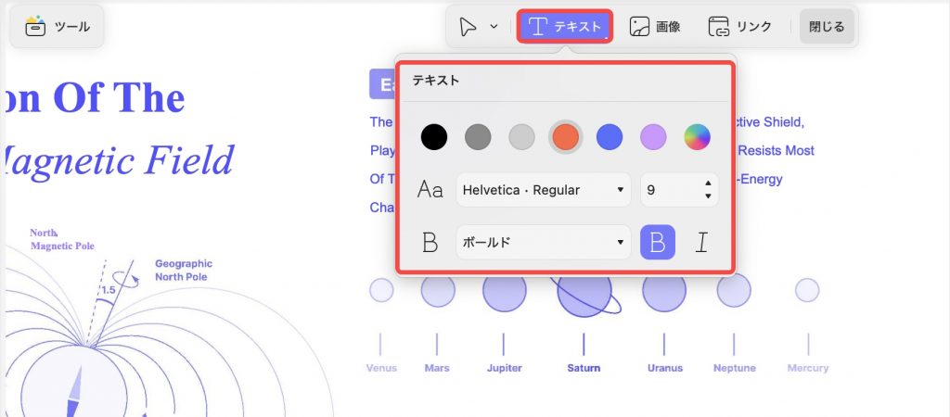Click the Neptune planet label
The height and width of the screenshot is (417, 950).
735,368
